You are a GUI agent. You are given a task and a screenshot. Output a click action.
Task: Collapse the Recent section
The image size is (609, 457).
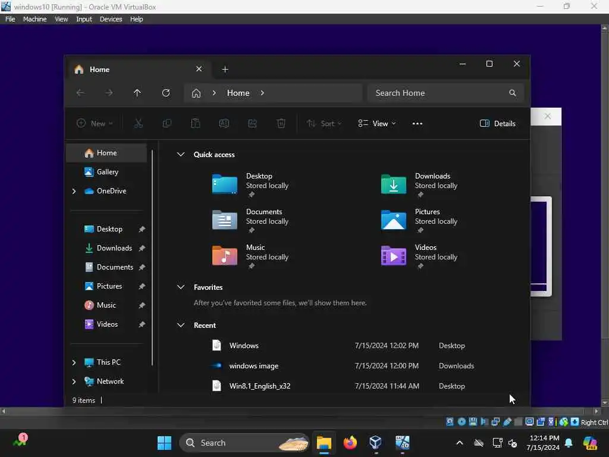point(181,325)
